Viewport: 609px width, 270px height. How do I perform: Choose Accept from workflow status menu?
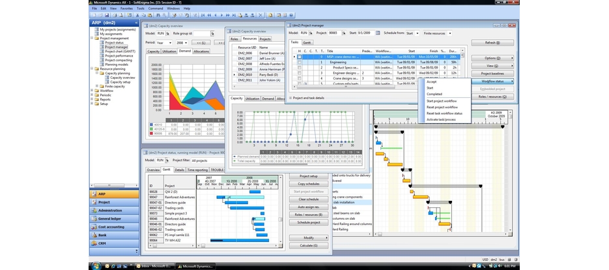pos(431,82)
